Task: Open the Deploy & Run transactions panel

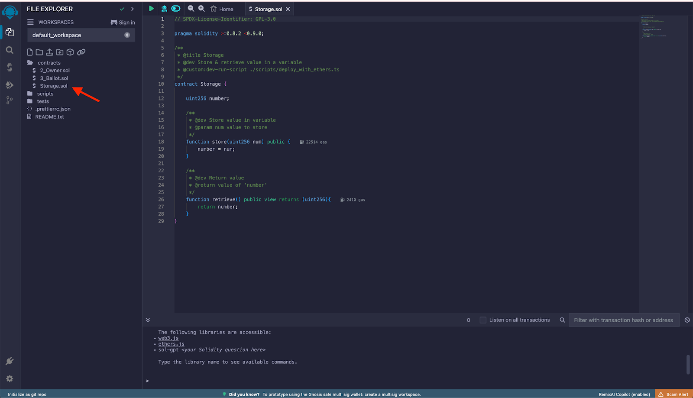Action: (x=10, y=85)
